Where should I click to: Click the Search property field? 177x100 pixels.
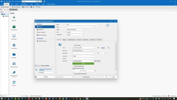[64, 77]
